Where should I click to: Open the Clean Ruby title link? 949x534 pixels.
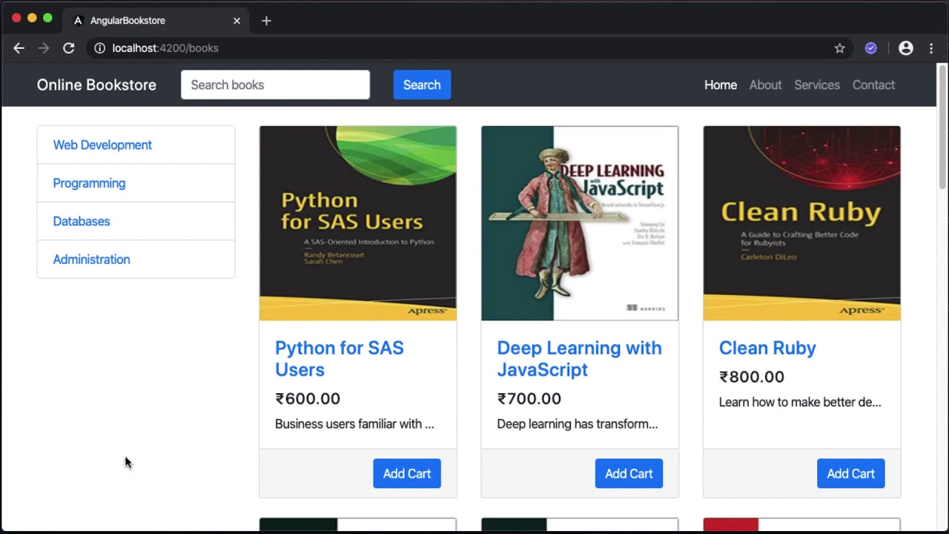(767, 348)
